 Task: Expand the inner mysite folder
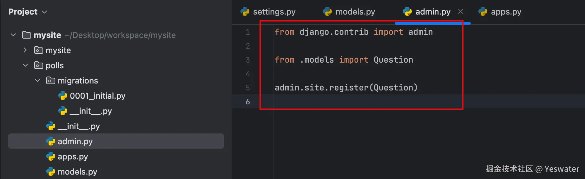(x=25, y=50)
